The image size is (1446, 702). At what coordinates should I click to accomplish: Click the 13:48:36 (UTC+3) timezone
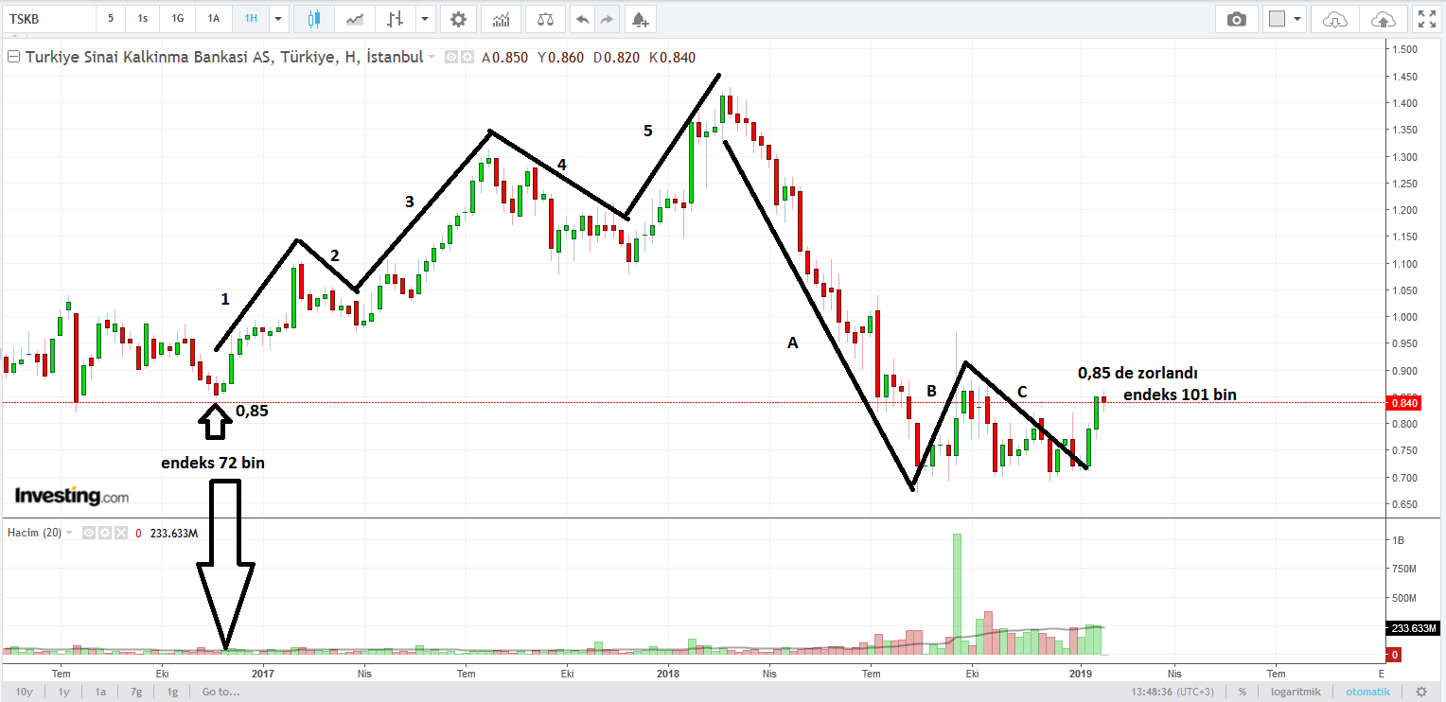[x=1173, y=692]
